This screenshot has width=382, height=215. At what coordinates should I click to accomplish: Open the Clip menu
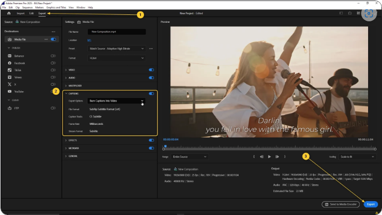point(17,7)
